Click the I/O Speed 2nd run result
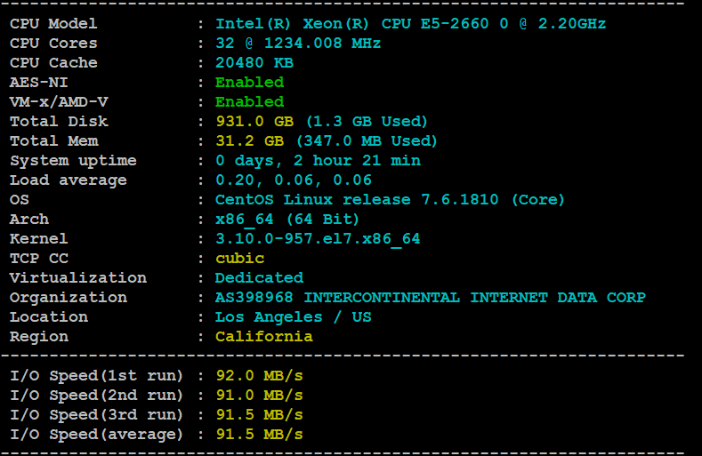The height and width of the screenshot is (456, 702). (x=259, y=395)
